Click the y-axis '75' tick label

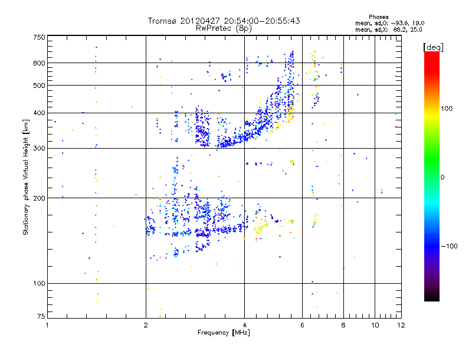click(x=41, y=316)
